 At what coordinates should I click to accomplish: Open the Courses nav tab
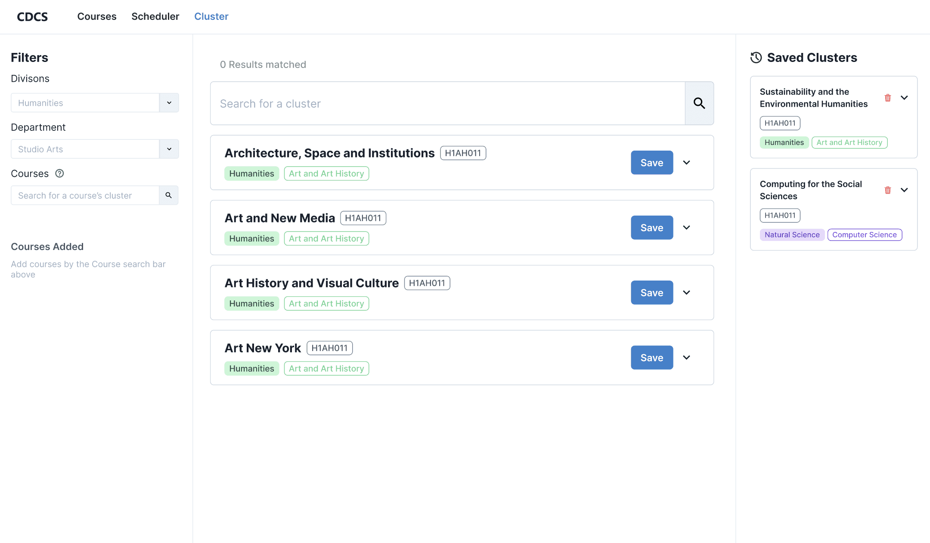[97, 16]
